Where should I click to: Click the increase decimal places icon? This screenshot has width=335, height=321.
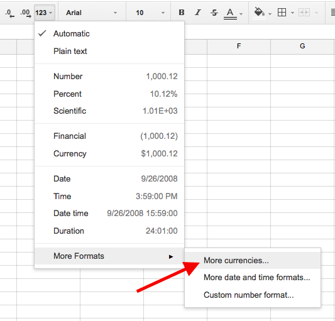26,13
